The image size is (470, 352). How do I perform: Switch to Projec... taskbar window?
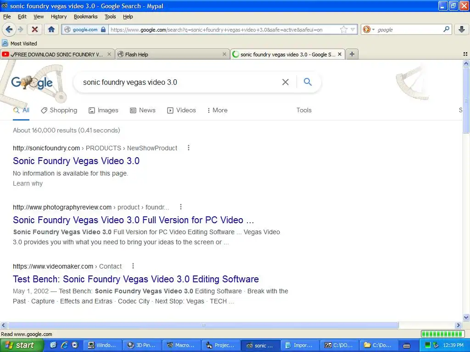coord(221,345)
